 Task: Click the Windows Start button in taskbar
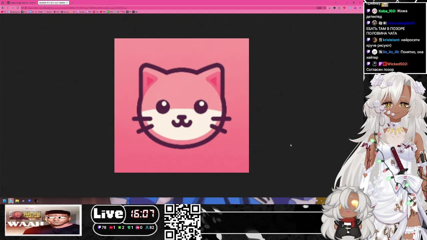coord(4,201)
